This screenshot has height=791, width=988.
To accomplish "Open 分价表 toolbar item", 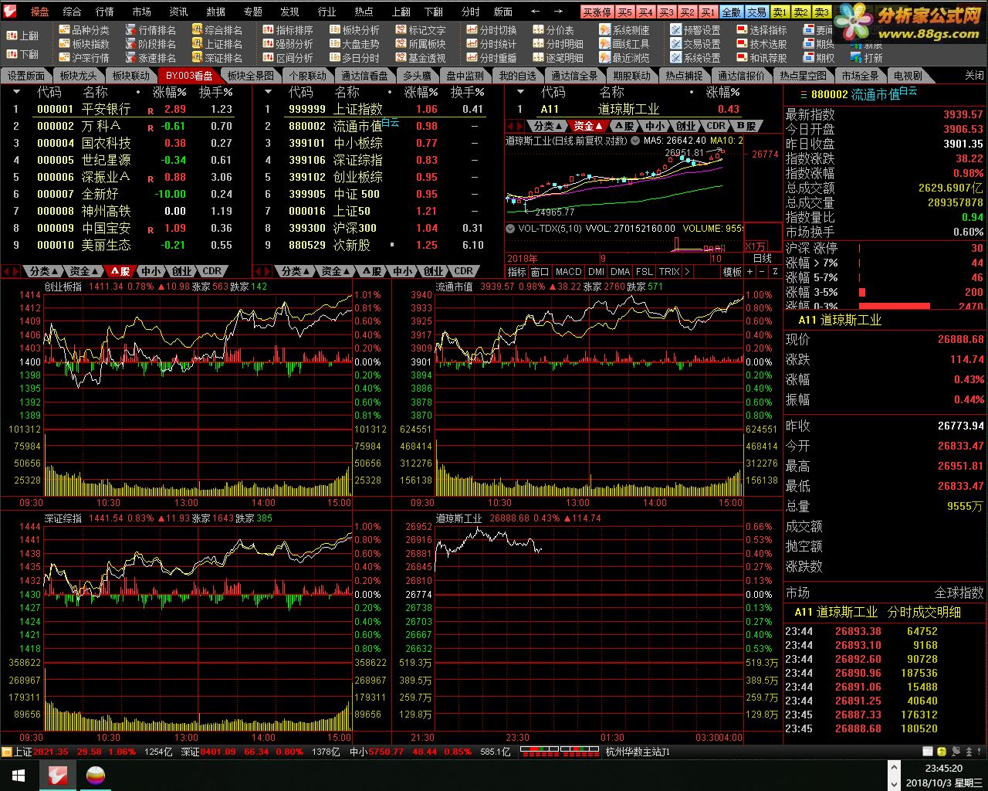I will tap(553, 30).
